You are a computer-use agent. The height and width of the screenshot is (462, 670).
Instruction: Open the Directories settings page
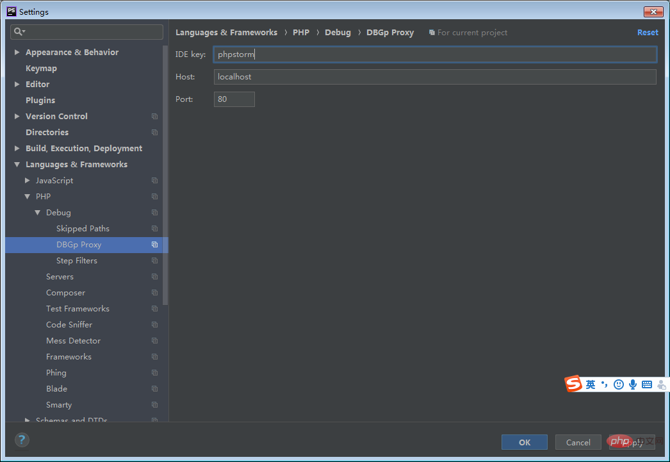coord(47,133)
